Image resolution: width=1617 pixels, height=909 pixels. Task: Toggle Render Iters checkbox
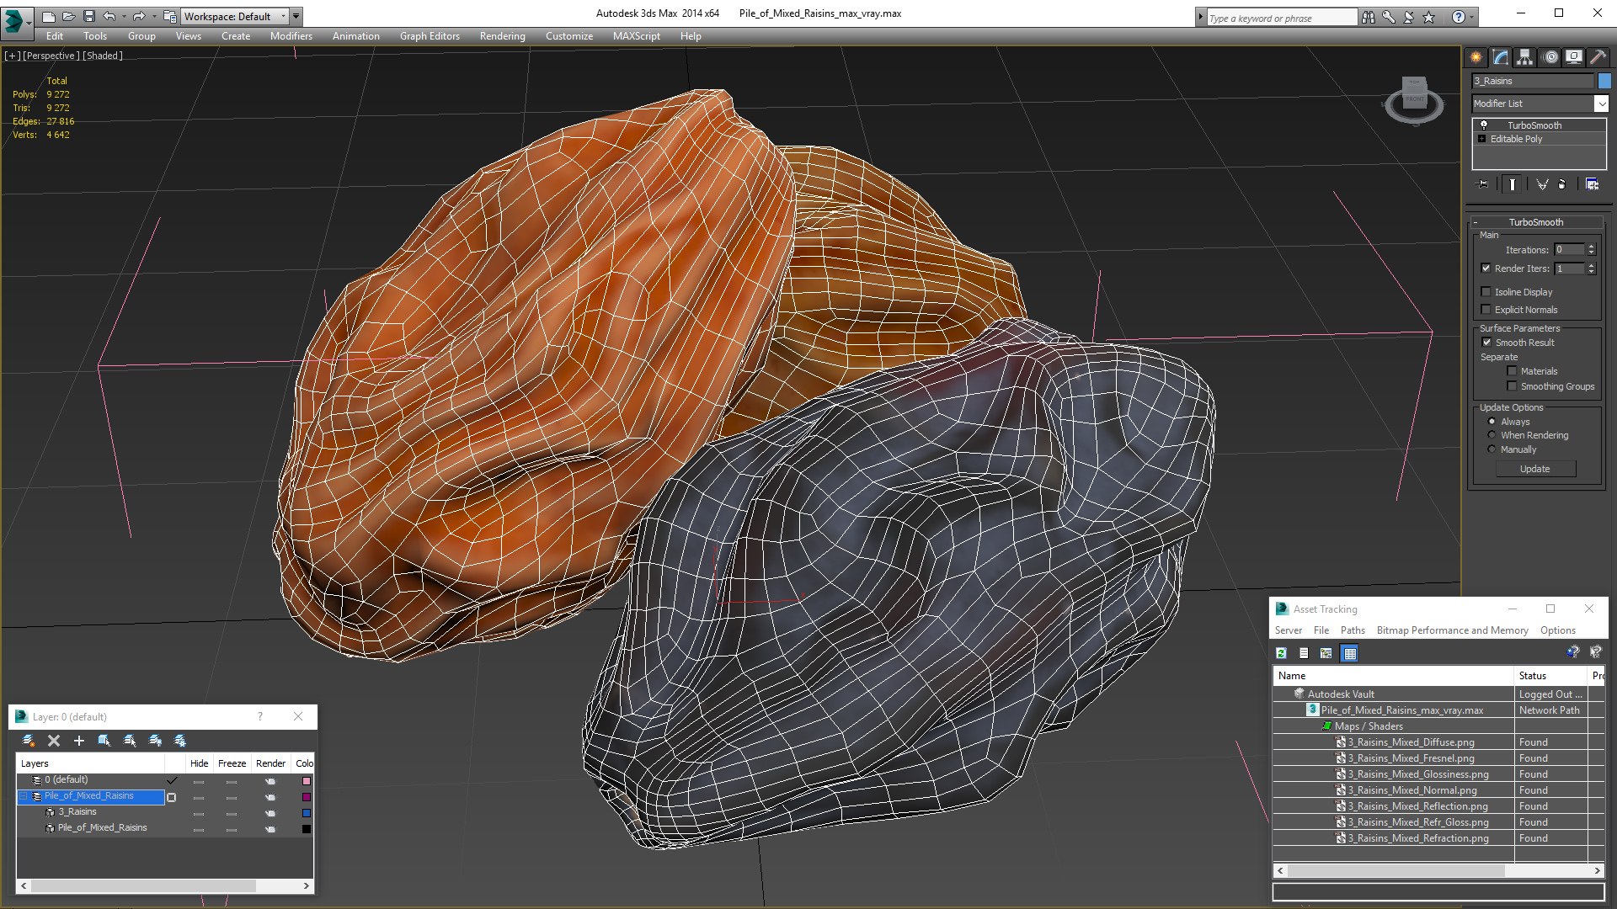[x=1486, y=268]
